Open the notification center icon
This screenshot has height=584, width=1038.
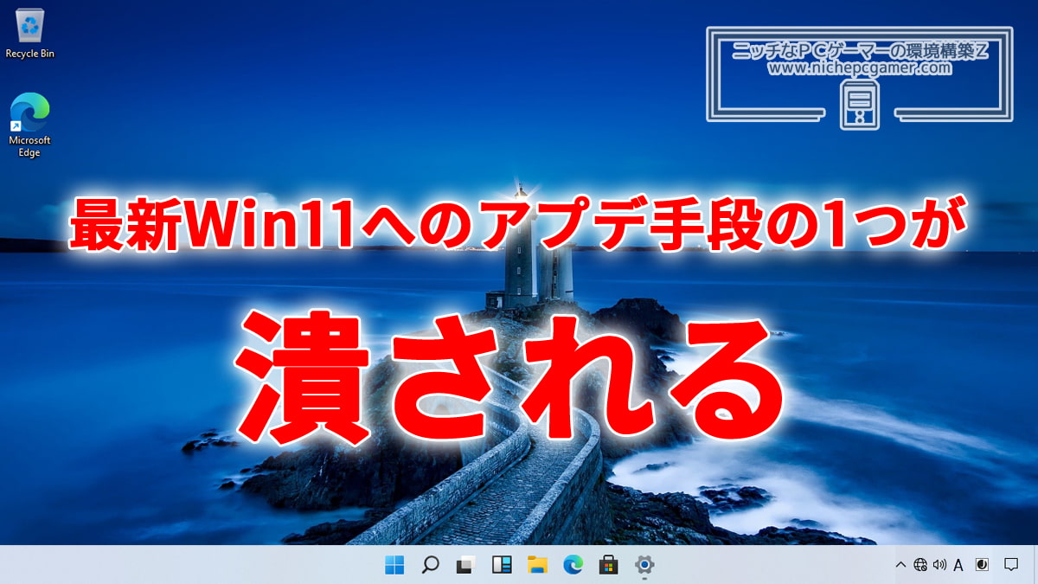click(x=1010, y=565)
